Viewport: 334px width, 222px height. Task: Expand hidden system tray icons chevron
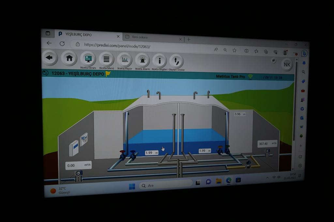pos(267,177)
